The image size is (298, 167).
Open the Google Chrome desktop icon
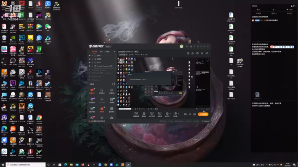[x=39, y=119]
